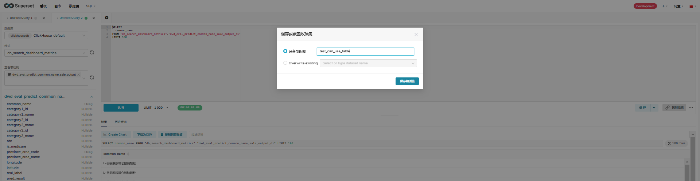
Task: Click the 00:00:00.00 query timer
Action: 190,108
